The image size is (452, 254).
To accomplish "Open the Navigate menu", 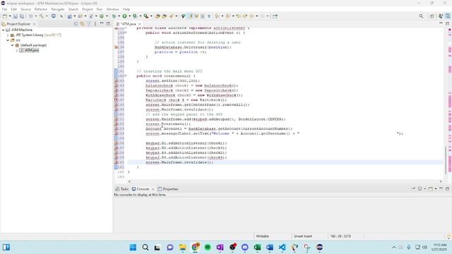I will click(x=58, y=9).
